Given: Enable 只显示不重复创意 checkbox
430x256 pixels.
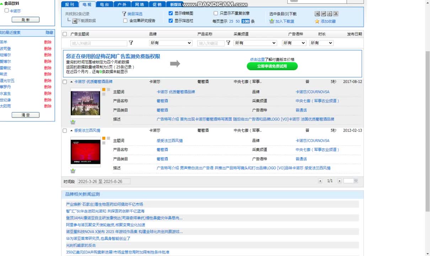Looking at the screenshot, I should click(216, 14).
